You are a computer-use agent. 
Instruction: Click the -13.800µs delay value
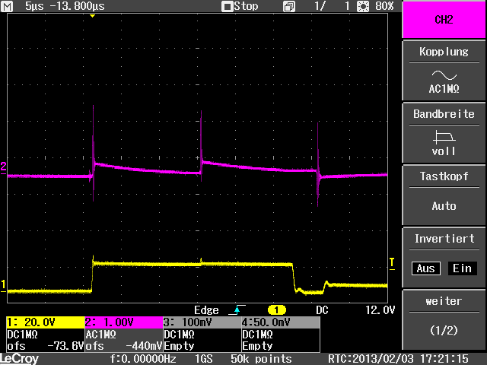click(x=78, y=6)
